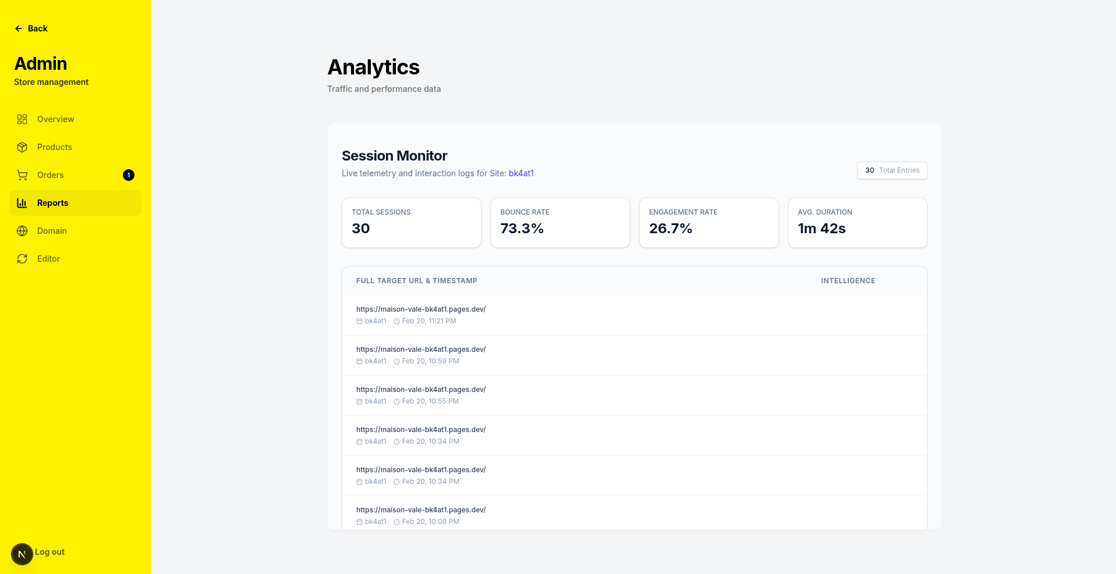Open the Domain settings page
Image resolution: width=1116 pixels, height=574 pixels.
(x=52, y=231)
